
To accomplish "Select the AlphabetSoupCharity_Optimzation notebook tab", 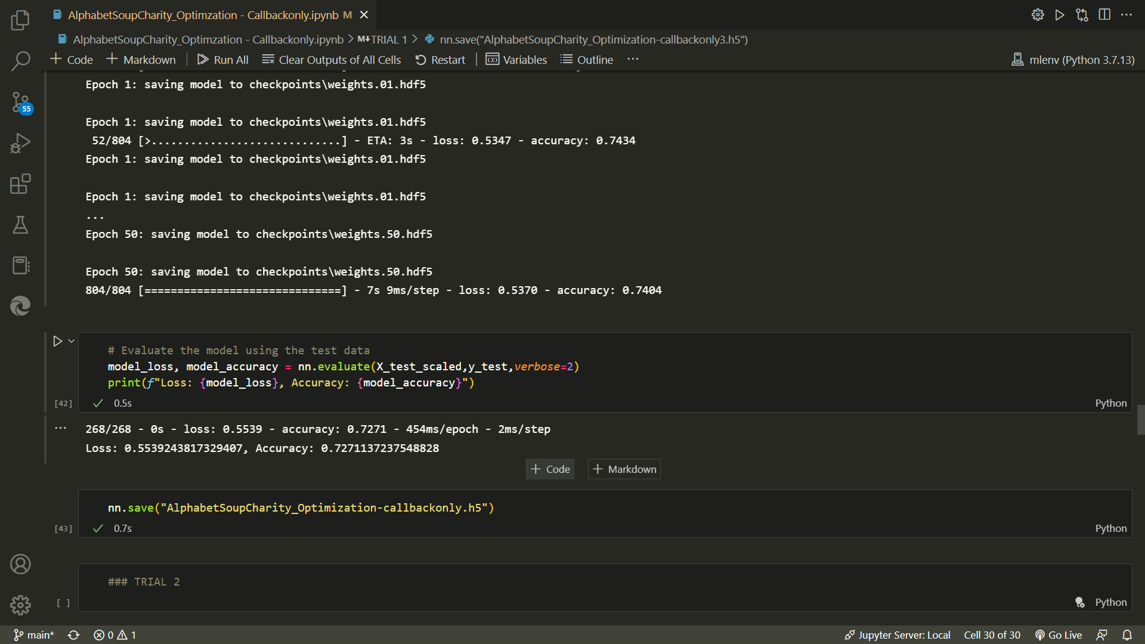I will click(203, 15).
